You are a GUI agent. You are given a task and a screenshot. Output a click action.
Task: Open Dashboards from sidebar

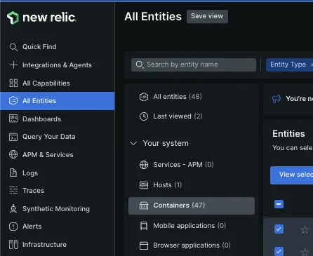[x=58, y=119]
